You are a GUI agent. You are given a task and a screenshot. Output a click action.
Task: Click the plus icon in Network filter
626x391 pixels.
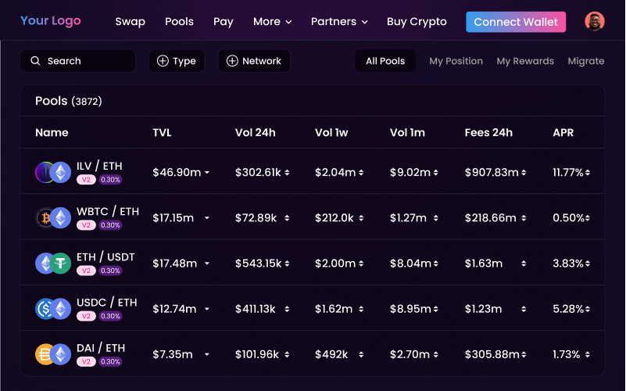coord(232,61)
